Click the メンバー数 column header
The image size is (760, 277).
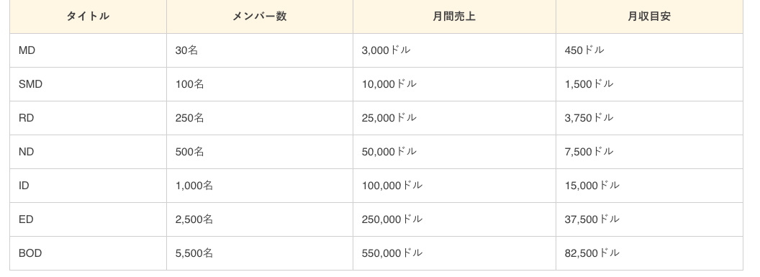pos(260,17)
